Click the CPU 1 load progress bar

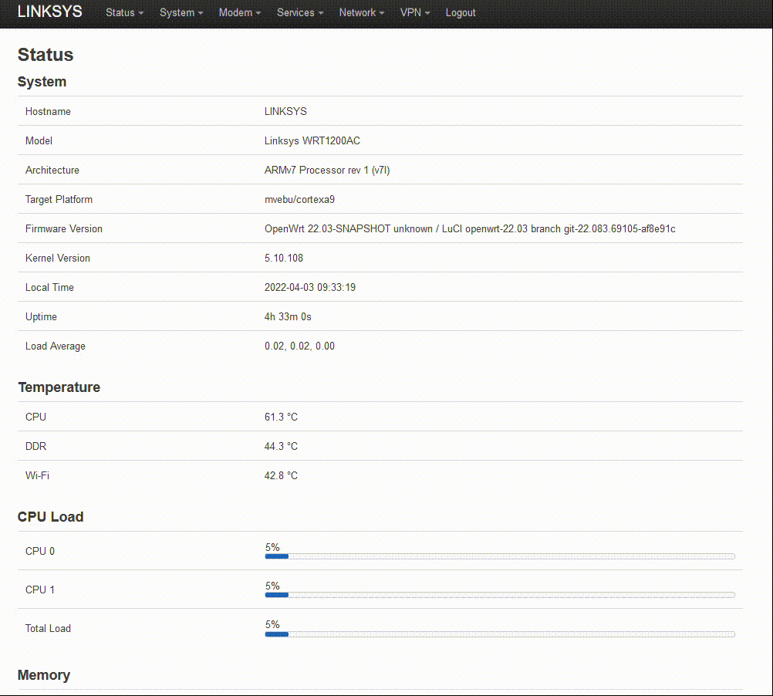coord(500,595)
